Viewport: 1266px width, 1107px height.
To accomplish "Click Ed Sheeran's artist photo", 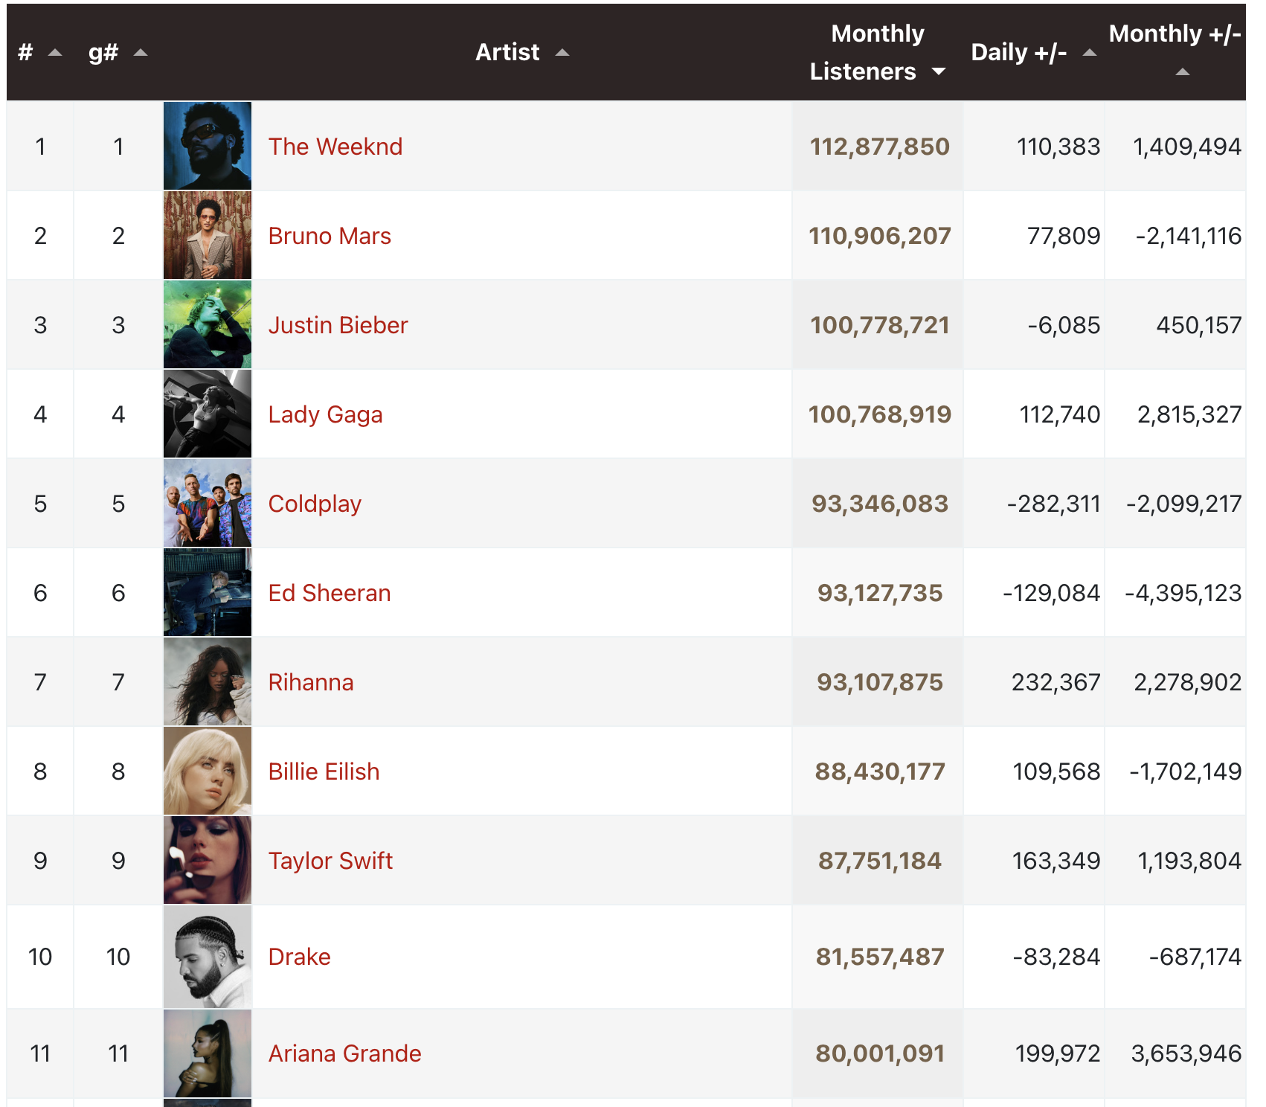I will (x=208, y=592).
